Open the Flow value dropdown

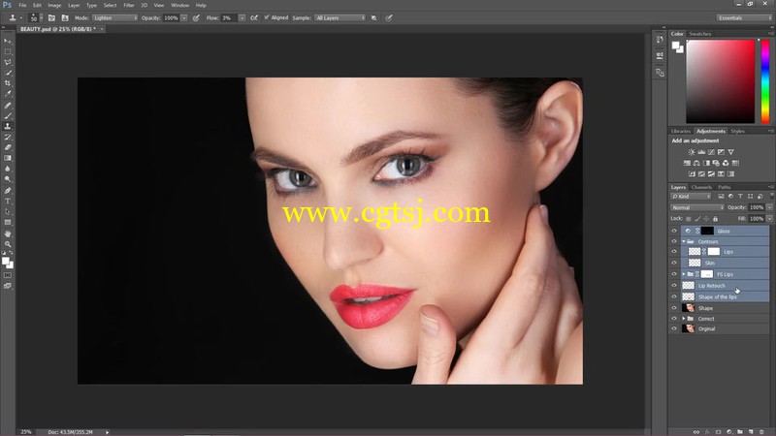[242, 17]
